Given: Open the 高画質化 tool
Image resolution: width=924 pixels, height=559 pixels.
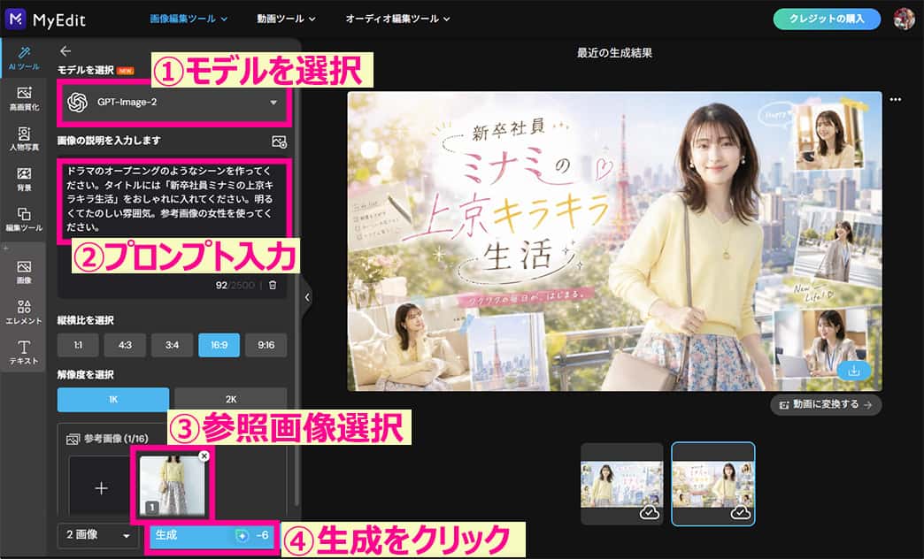Looking at the screenshot, I should click(x=24, y=98).
